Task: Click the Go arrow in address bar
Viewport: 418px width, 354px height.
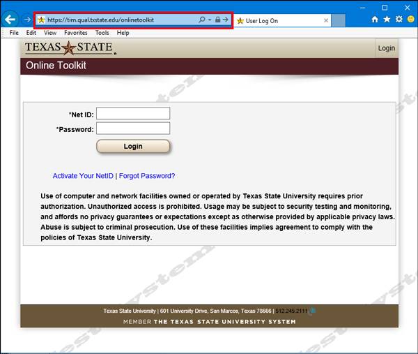Action: [x=226, y=20]
